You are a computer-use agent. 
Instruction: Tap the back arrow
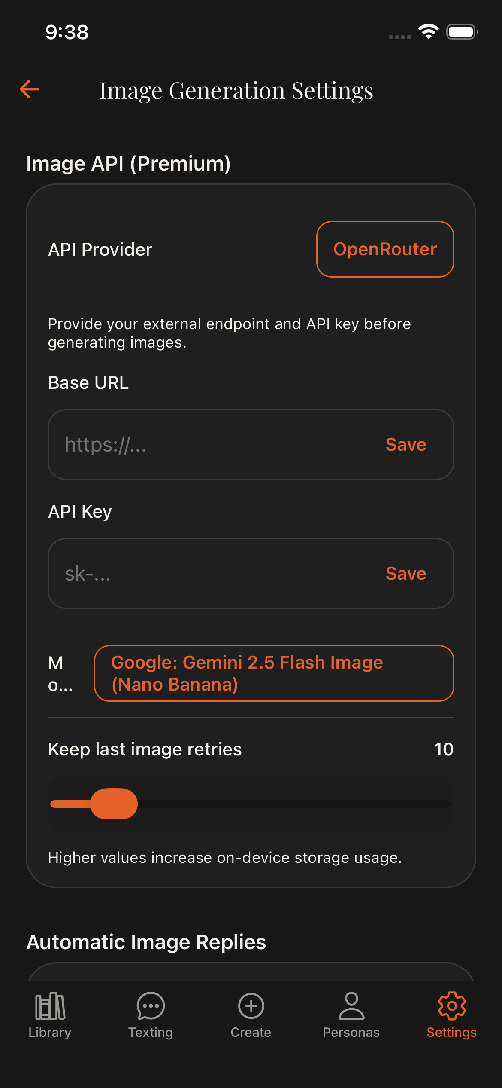pos(29,90)
